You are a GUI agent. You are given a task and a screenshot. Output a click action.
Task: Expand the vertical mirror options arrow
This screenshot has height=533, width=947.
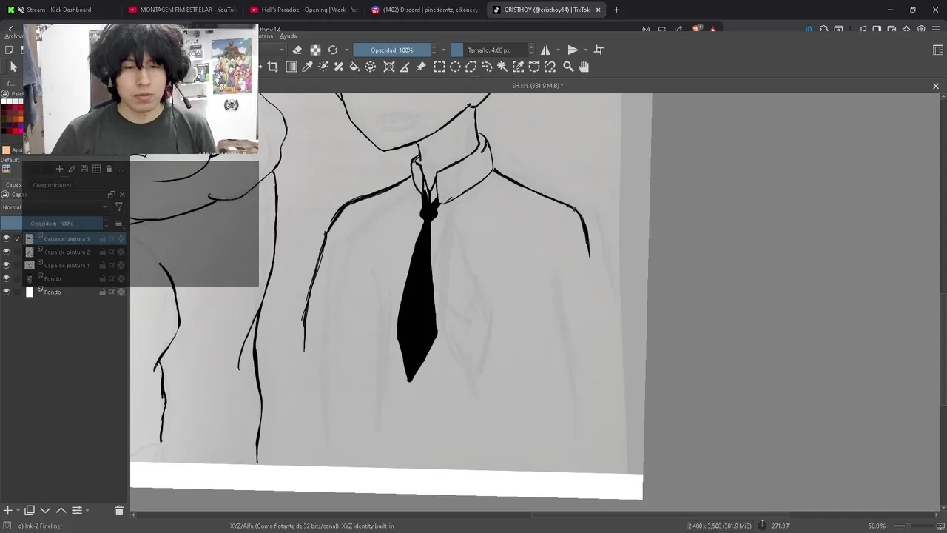(584, 50)
